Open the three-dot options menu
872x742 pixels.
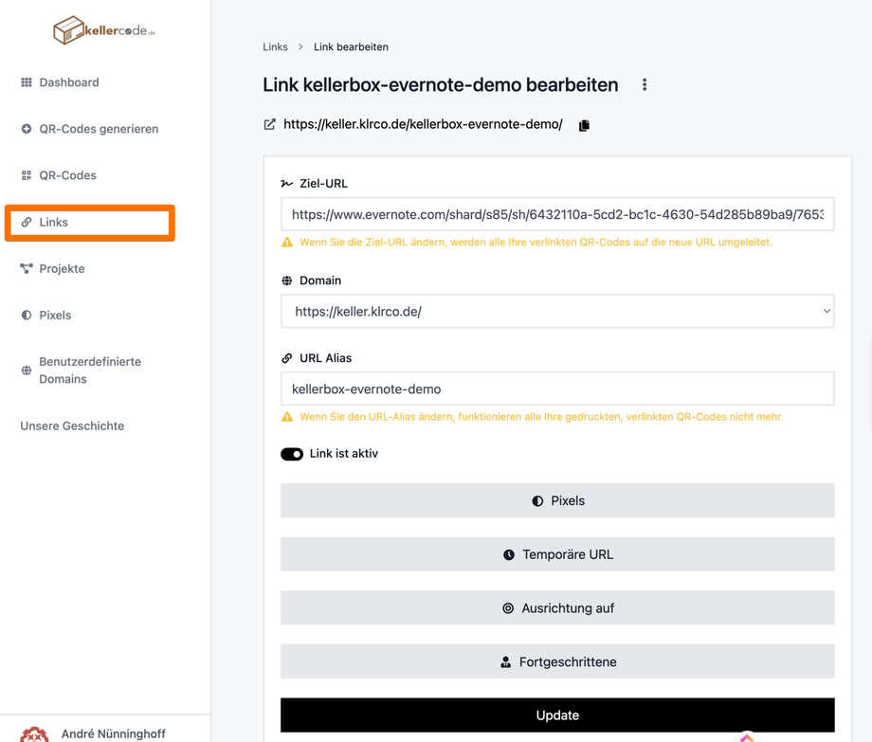pyautogui.click(x=645, y=85)
